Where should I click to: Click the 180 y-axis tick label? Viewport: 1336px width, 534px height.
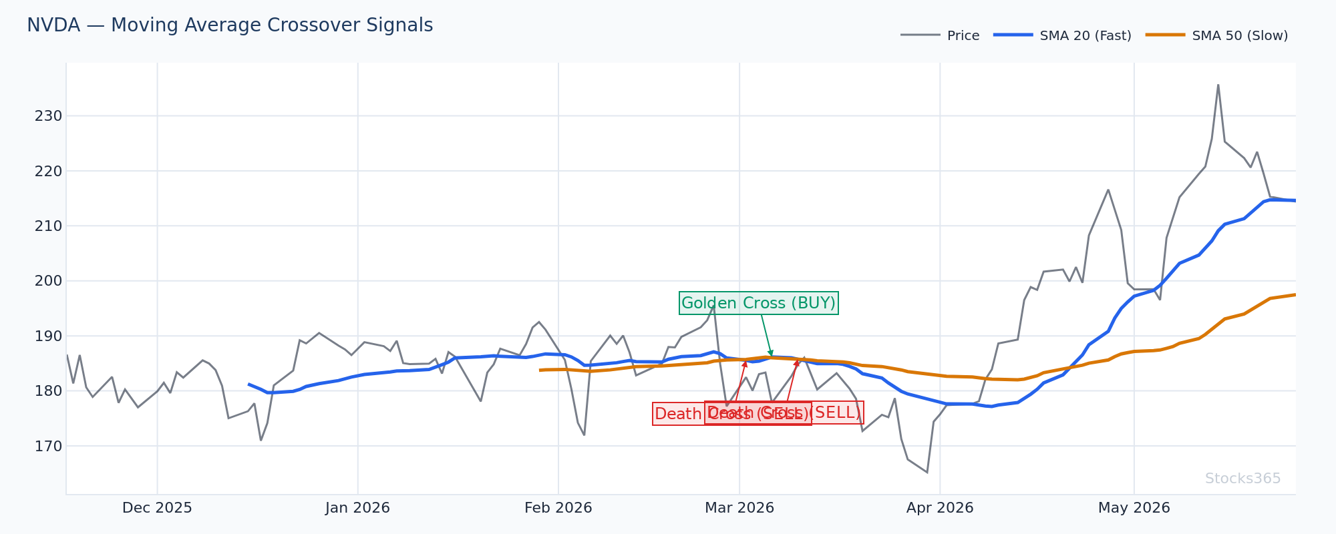point(48,391)
